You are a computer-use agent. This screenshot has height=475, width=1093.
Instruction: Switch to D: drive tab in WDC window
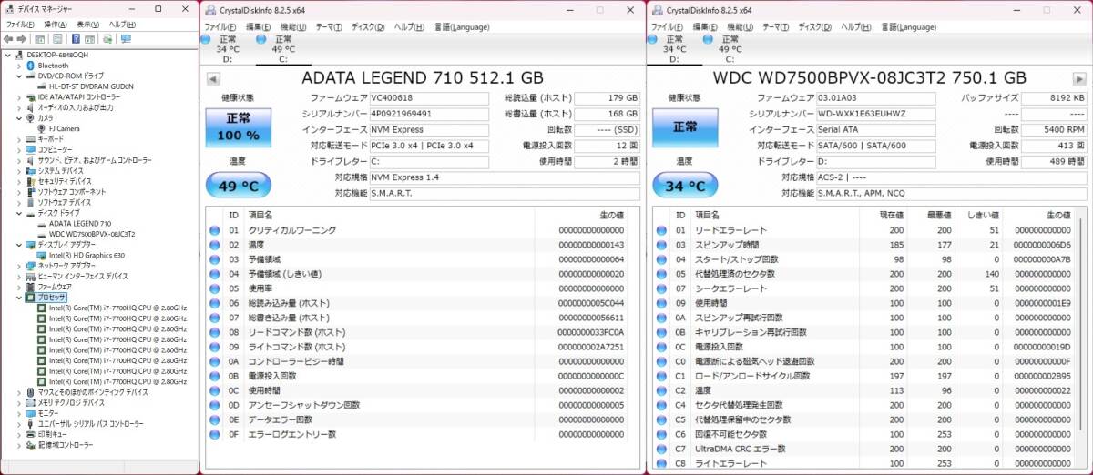click(x=675, y=49)
